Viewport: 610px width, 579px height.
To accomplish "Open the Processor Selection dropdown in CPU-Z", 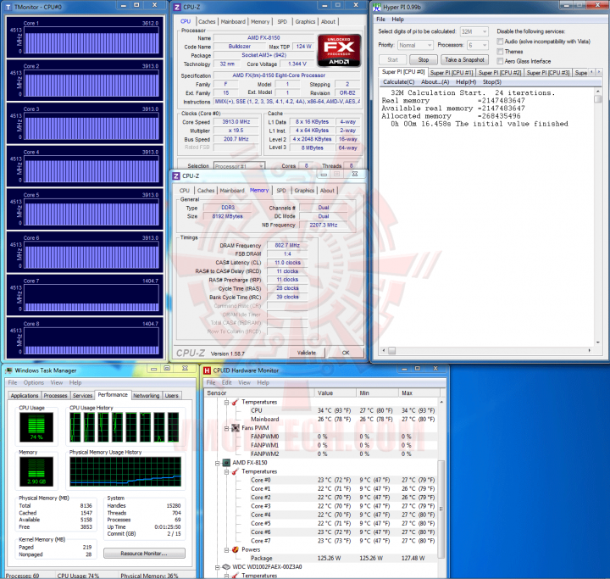I will click(239, 166).
